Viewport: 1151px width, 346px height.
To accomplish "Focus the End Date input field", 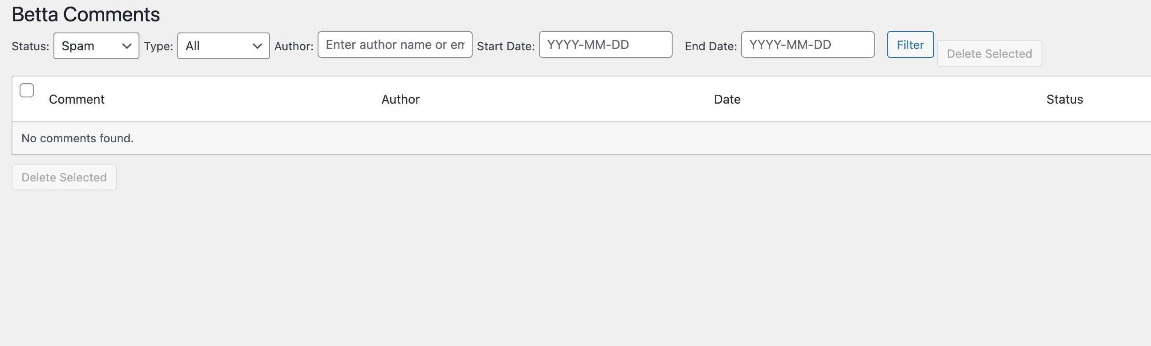I will [x=808, y=44].
